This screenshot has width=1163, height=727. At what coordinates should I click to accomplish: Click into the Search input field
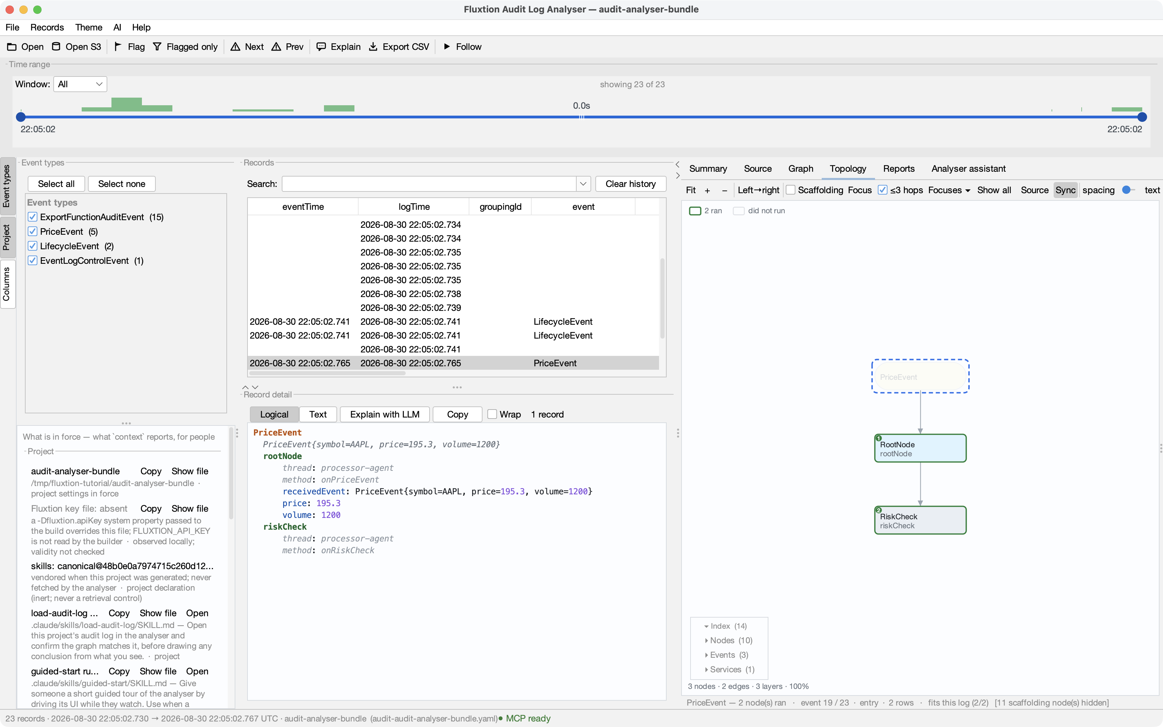(x=429, y=184)
